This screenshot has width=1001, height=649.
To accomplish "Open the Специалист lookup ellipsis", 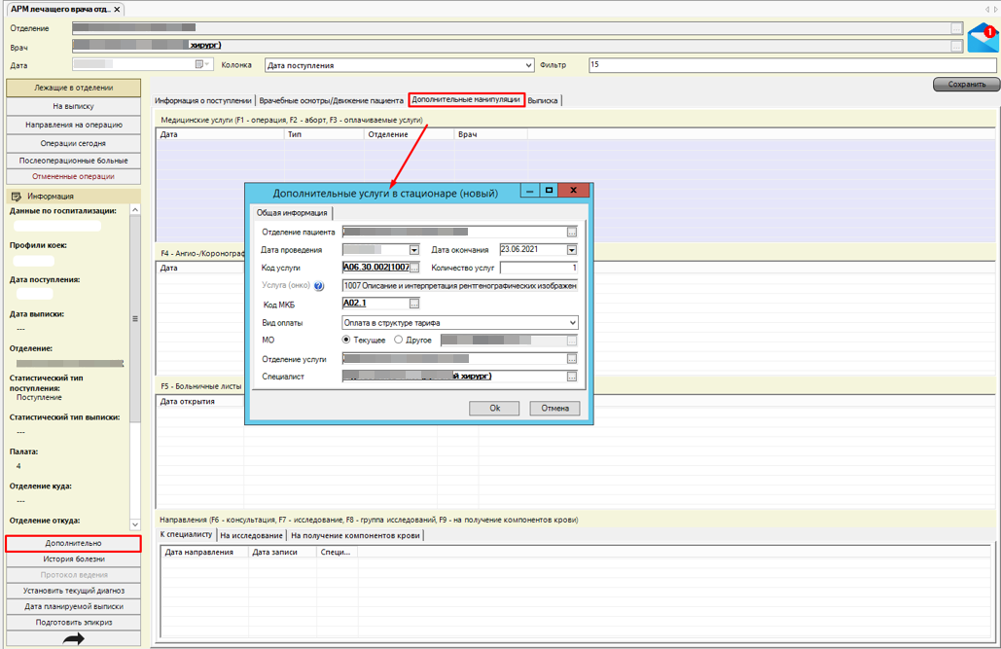I will [572, 377].
